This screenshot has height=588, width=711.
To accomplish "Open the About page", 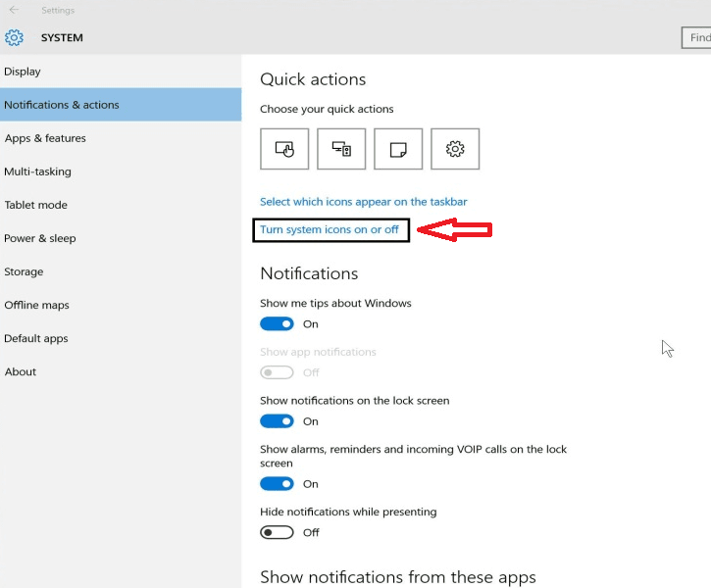I will tap(121, 372).
